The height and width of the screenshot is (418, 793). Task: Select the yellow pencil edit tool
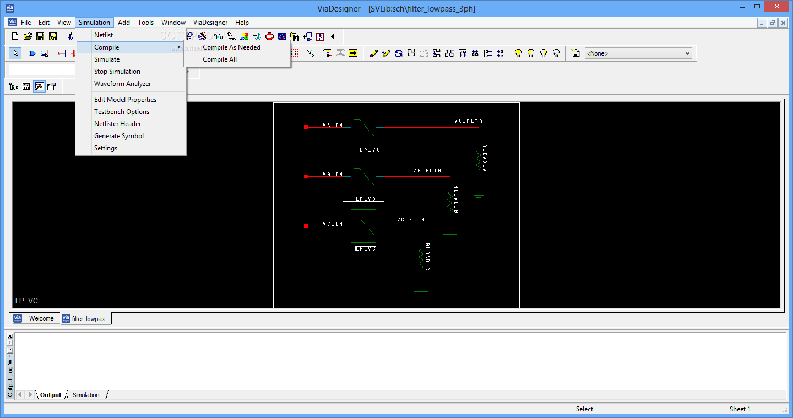tap(373, 53)
